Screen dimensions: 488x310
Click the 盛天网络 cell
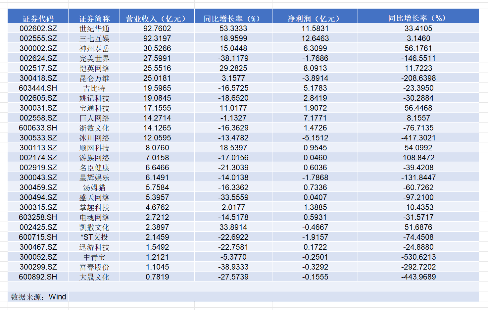pyautogui.click(x=94, y=197)
